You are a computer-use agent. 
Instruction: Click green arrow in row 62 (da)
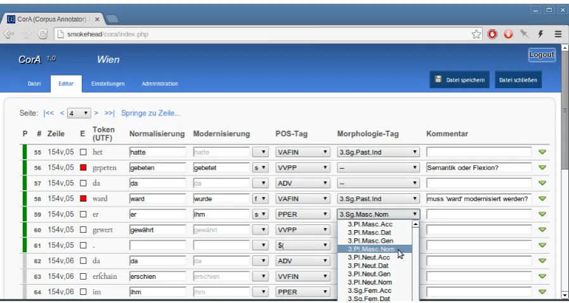(542, 261)
